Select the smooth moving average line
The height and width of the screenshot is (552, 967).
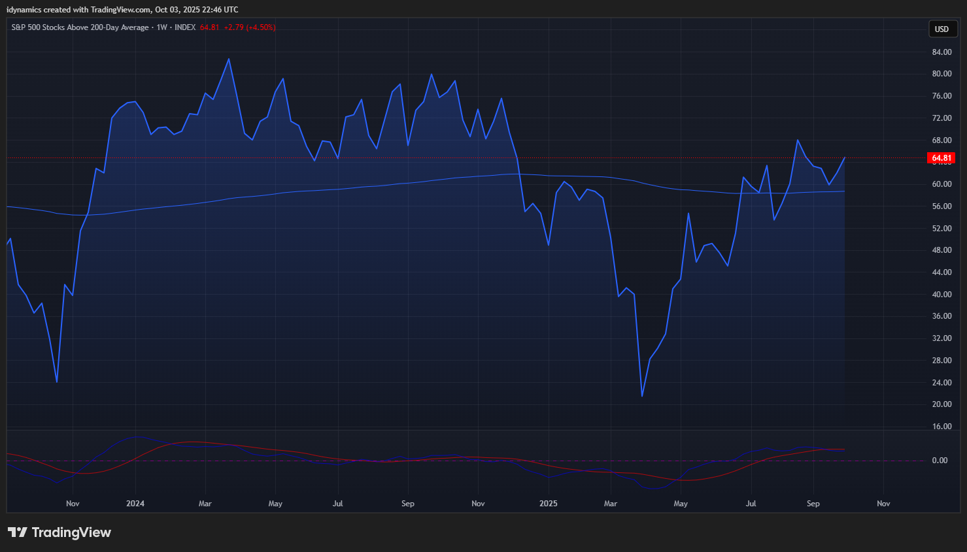[x=327, y=189]
